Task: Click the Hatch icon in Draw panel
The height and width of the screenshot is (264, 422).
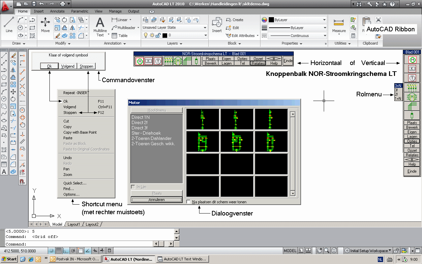Action: point(32,35)
